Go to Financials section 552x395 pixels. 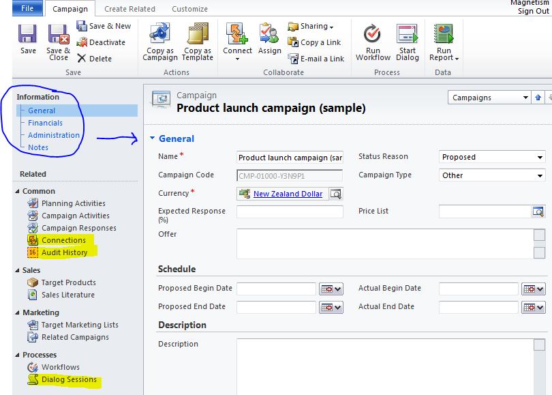pos(45,123)
